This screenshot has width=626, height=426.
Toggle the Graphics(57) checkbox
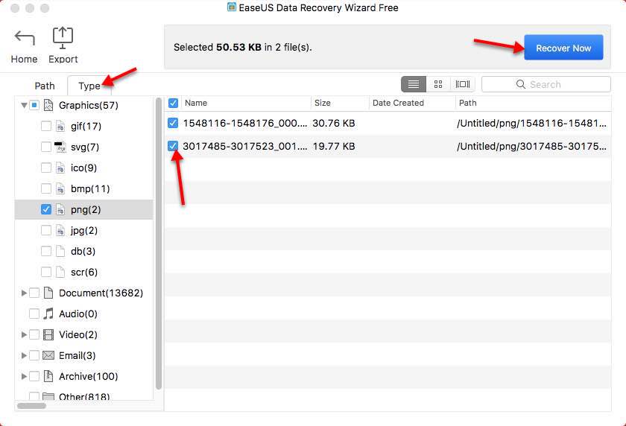tap(34, 105)
